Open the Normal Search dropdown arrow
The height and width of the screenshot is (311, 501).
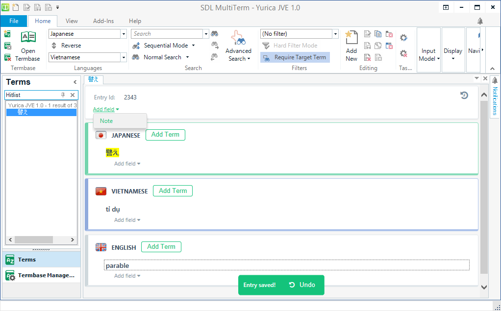[188, 57]
